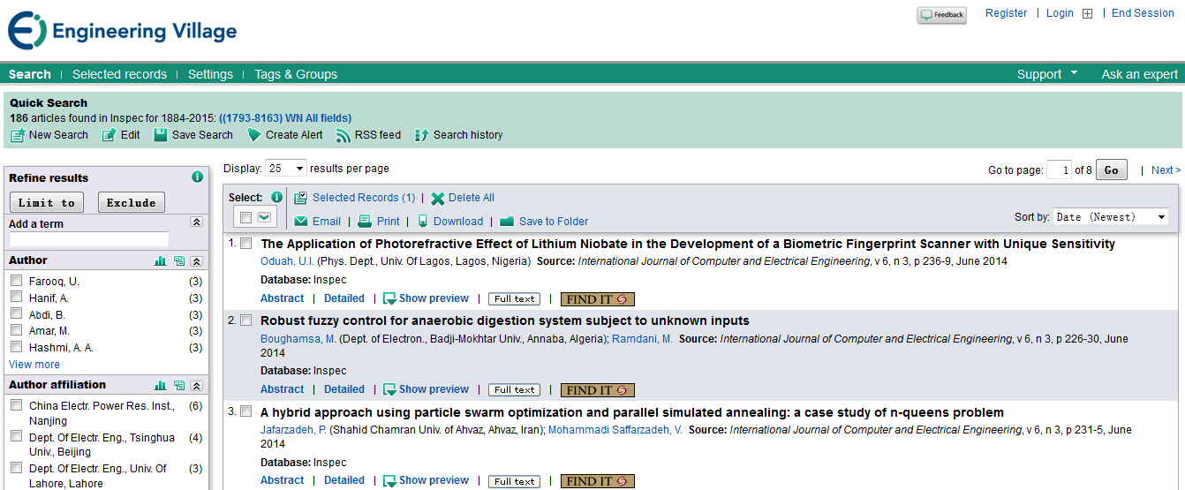Click the Delete All red X icon
The image size is (1185, 490).
pyautogui.click(x=437, y=199)
